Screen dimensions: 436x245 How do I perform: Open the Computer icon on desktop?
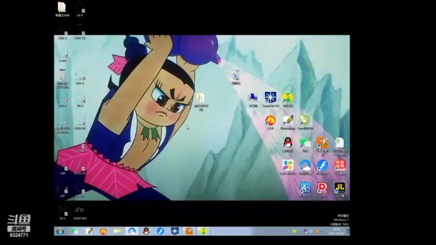(253, 100)
